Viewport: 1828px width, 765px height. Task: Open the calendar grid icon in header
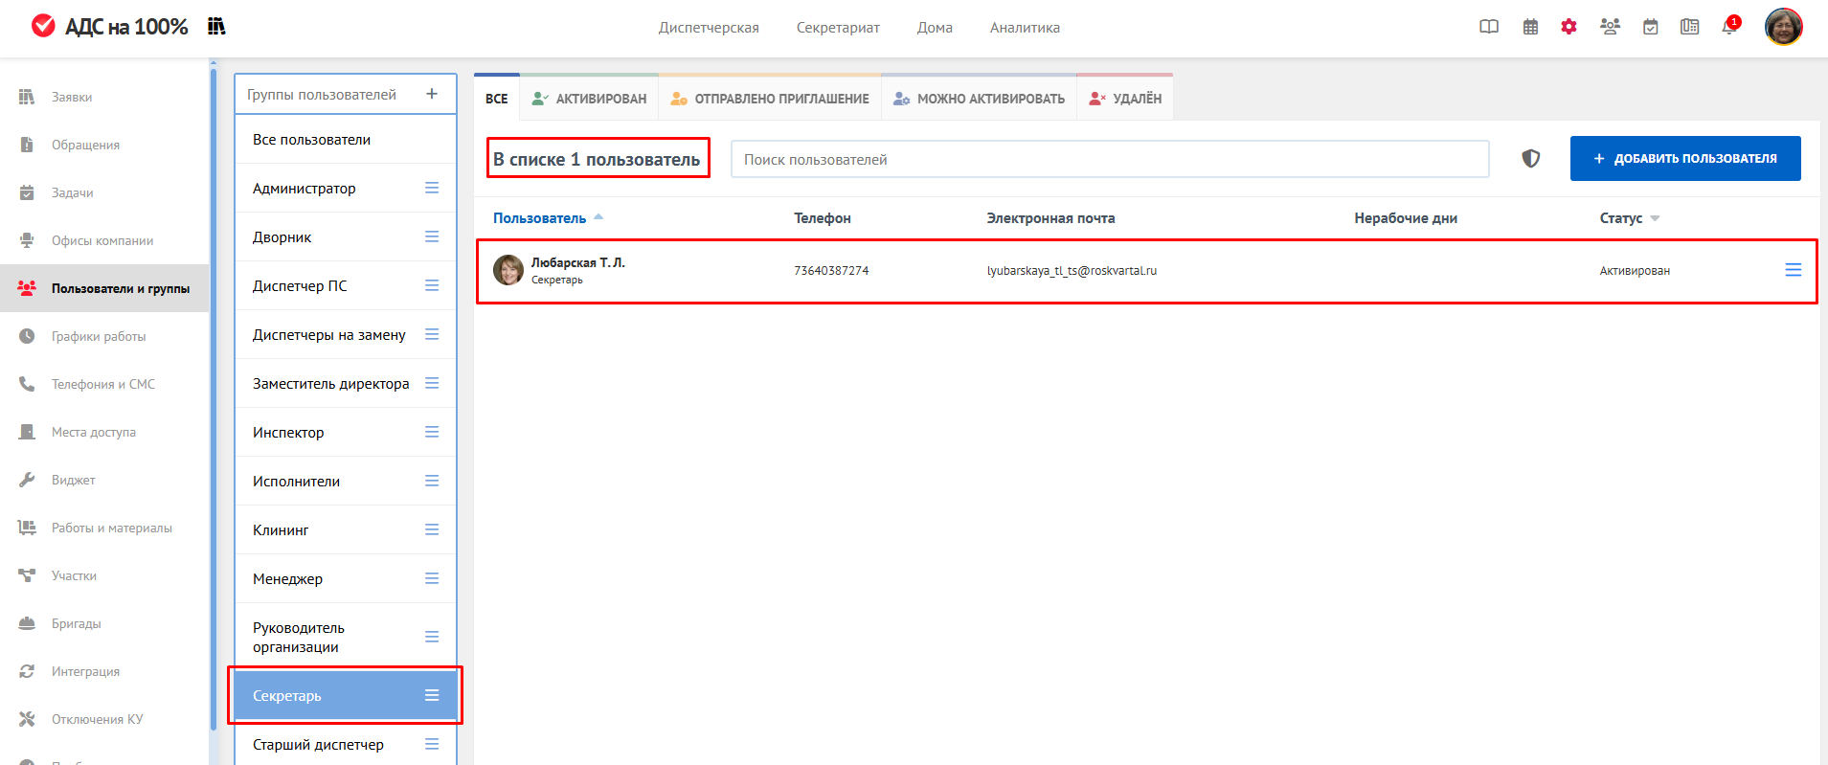tap(1530, 27)
